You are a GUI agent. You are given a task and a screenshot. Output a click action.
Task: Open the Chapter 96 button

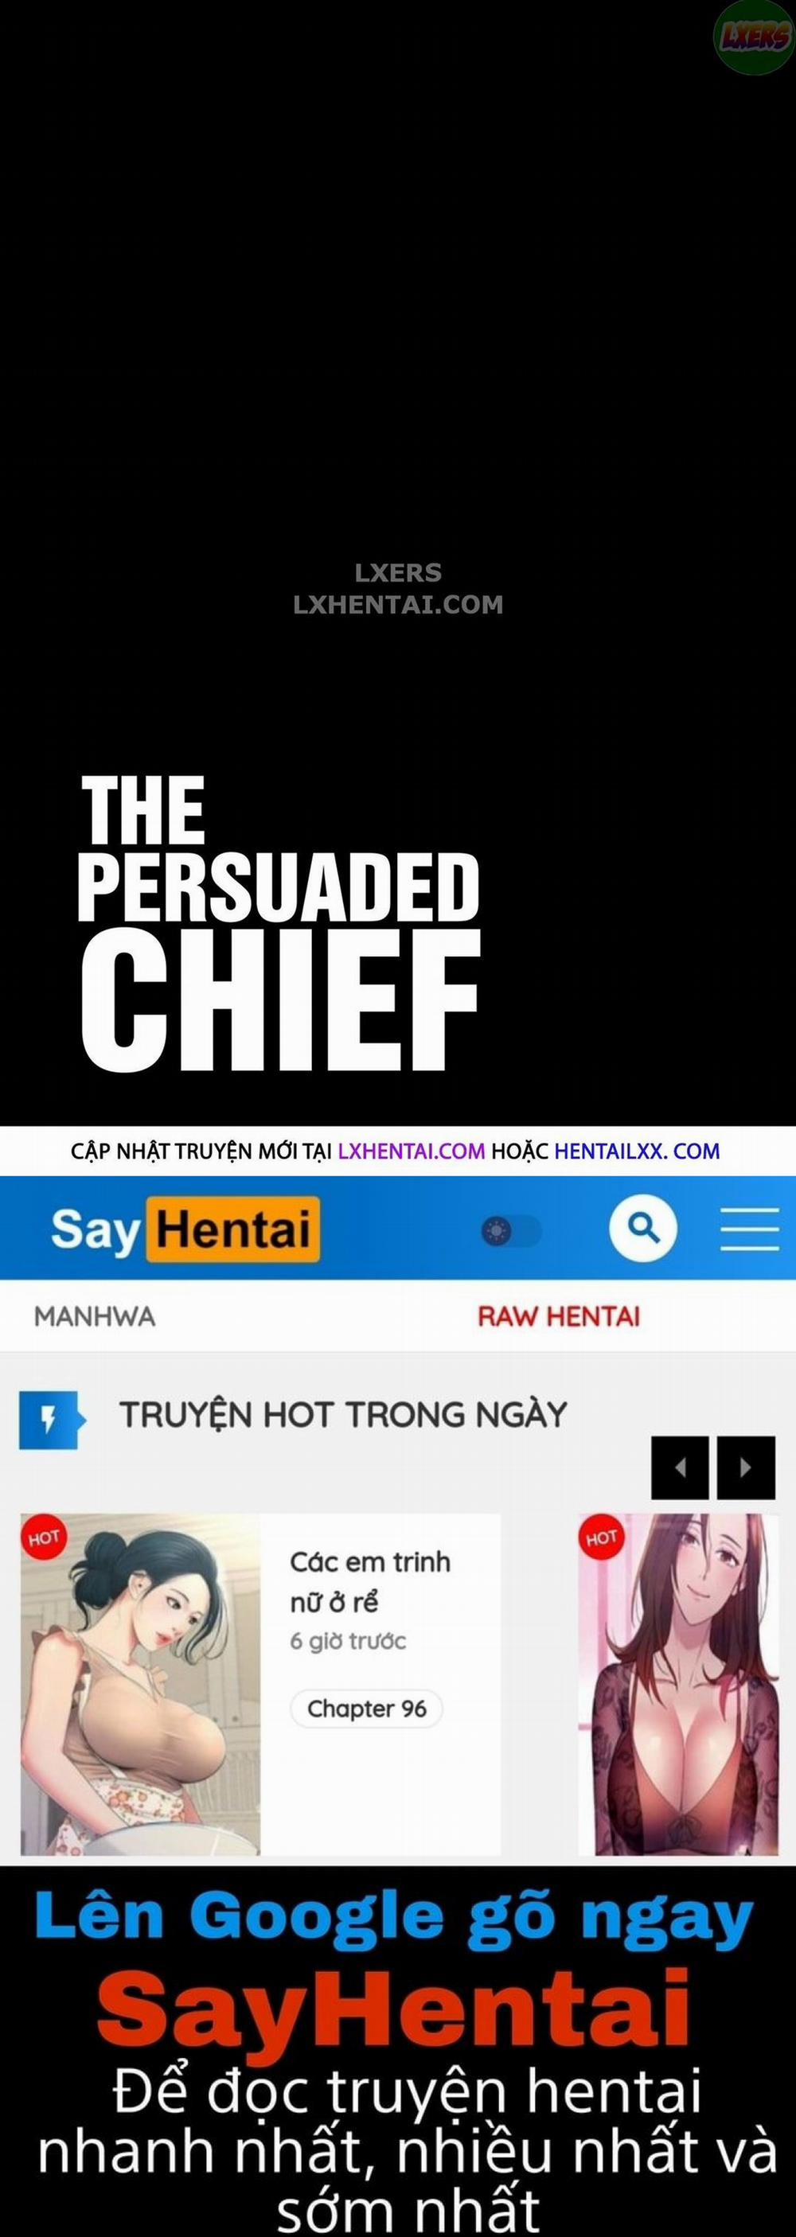(367, 1708)
